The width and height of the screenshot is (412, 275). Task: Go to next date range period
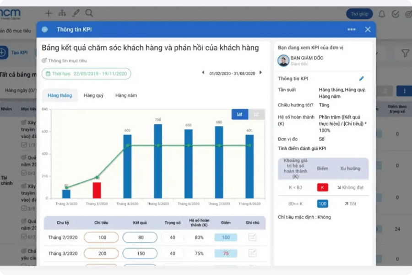[x=261, y=73]
